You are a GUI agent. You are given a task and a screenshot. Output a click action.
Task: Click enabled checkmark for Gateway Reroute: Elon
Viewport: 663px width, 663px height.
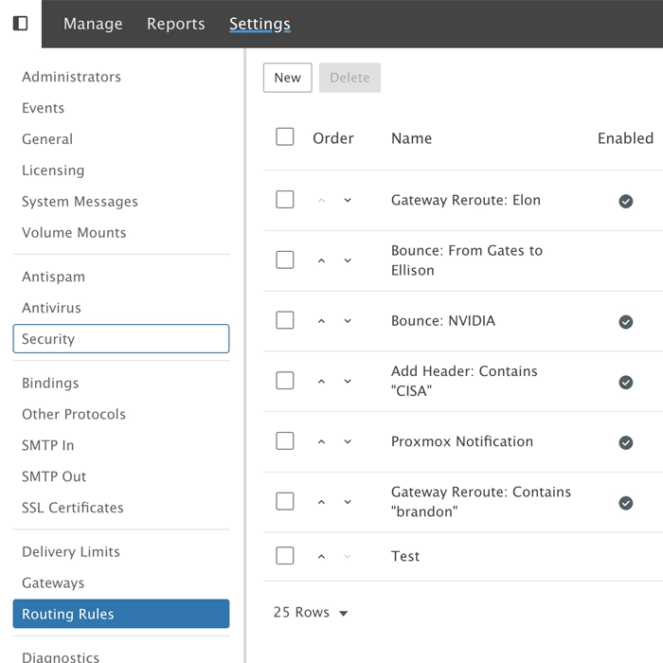tap(626, 201)
